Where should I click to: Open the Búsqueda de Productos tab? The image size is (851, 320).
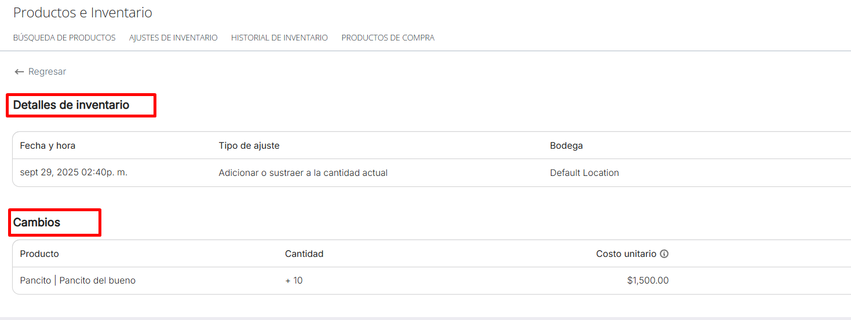(64, 38)
